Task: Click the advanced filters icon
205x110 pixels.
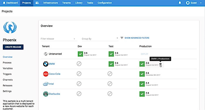Action: tap(122, 38)
